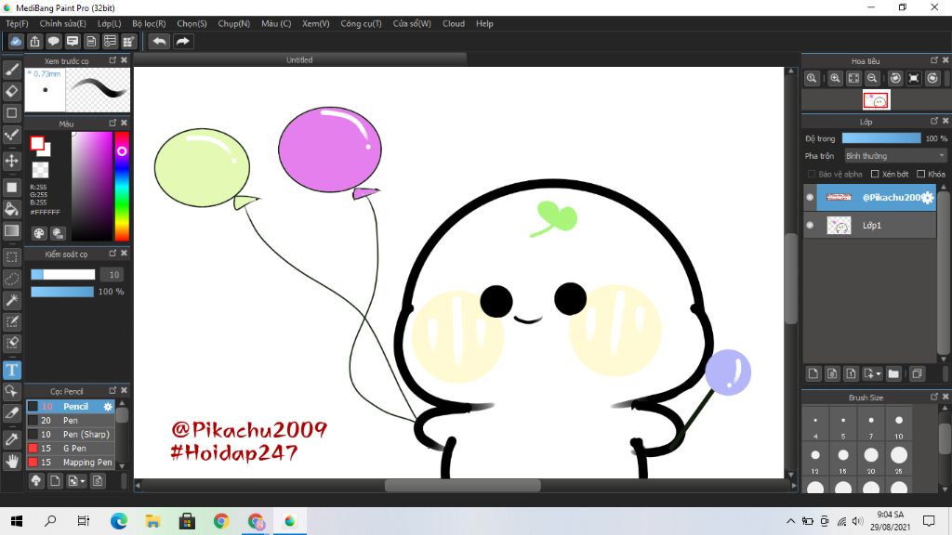Choose the Lasso selection tool
This screenshot has height=535, width=952.
[x=11, y=279]
